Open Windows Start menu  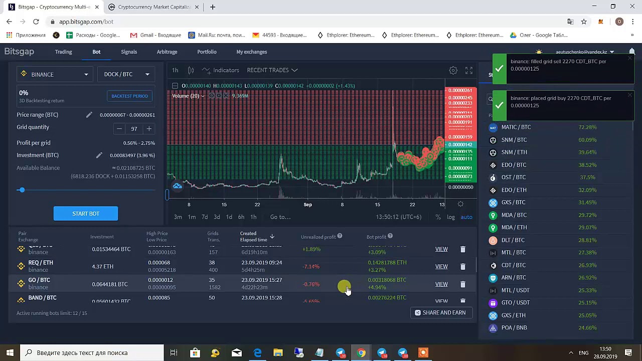(x=10, y=352)
